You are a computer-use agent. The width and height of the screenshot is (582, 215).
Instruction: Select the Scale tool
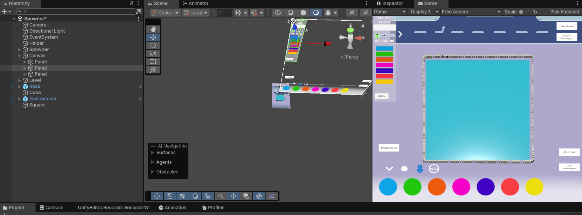(153, 53)
